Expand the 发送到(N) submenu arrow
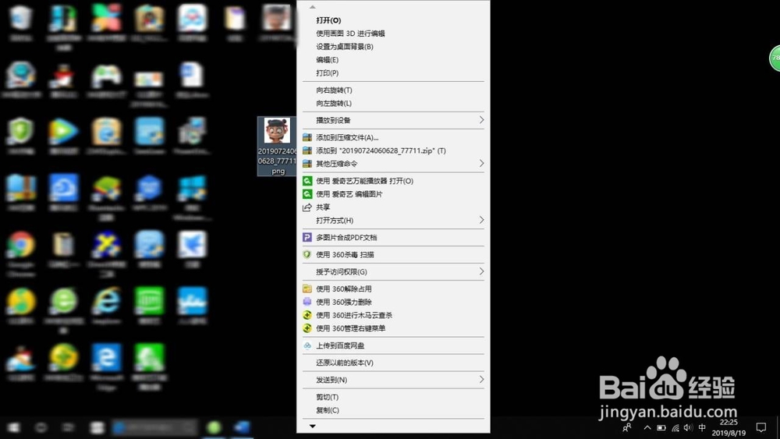This screenshot has height=439, width=780. coord(481,379)
